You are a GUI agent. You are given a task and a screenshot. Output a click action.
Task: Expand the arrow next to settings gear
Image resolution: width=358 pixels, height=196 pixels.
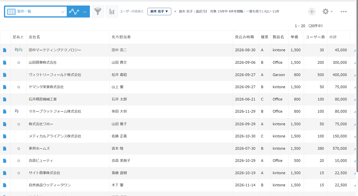coord(332,11)
